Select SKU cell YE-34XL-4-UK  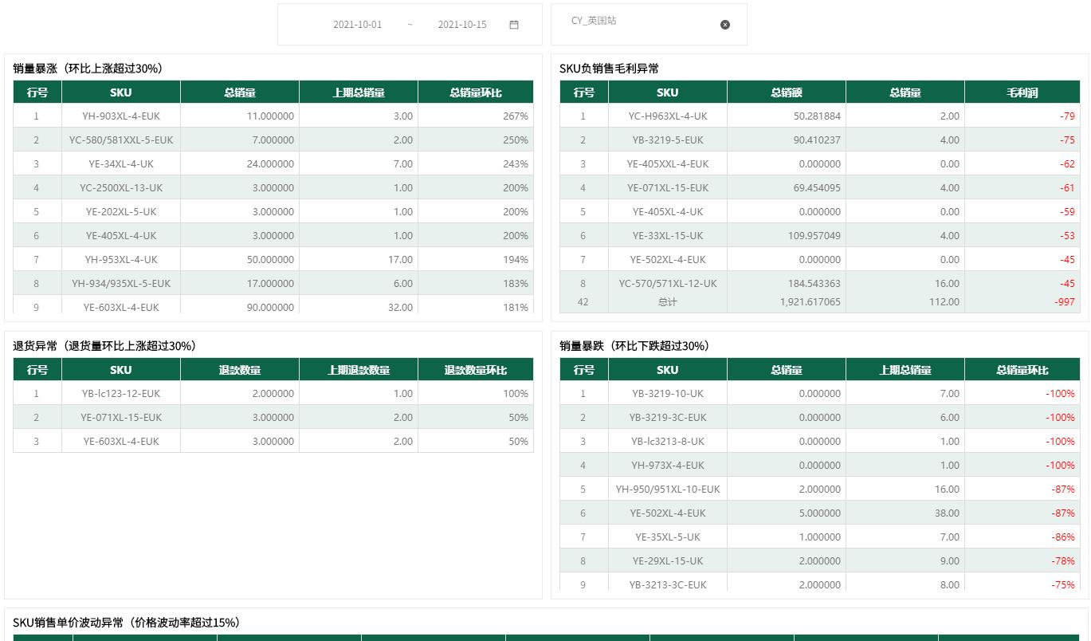pyautogui.click(x=121, y=164)
